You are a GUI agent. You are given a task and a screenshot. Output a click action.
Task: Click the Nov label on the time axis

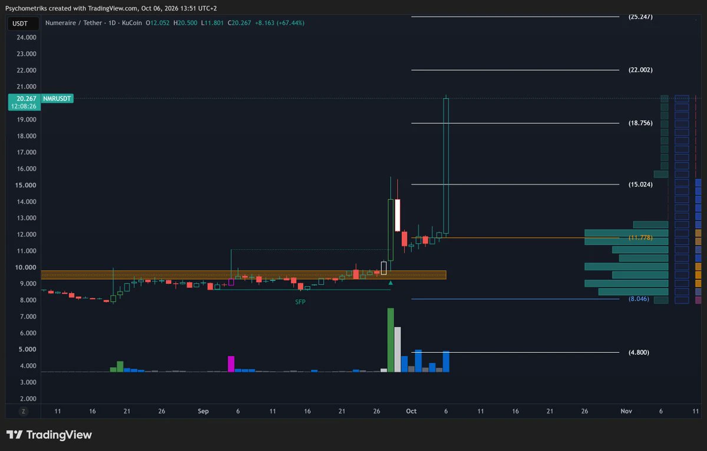[626, 412]
